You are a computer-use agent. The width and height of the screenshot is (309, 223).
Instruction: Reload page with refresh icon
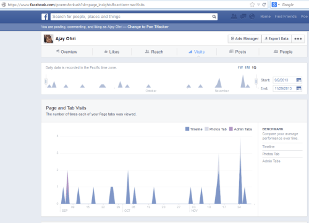pyautogui.click(x=264, y=4)
